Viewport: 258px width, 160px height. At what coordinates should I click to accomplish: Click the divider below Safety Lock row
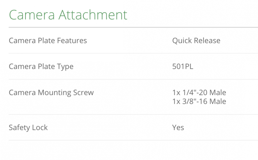tap(133, 140)
